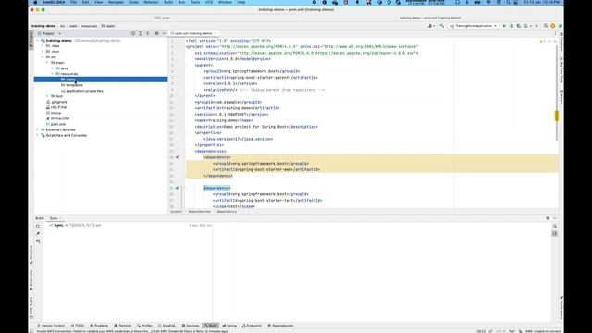
Task: Open the Refactor menu
Action: coord(151,2)
